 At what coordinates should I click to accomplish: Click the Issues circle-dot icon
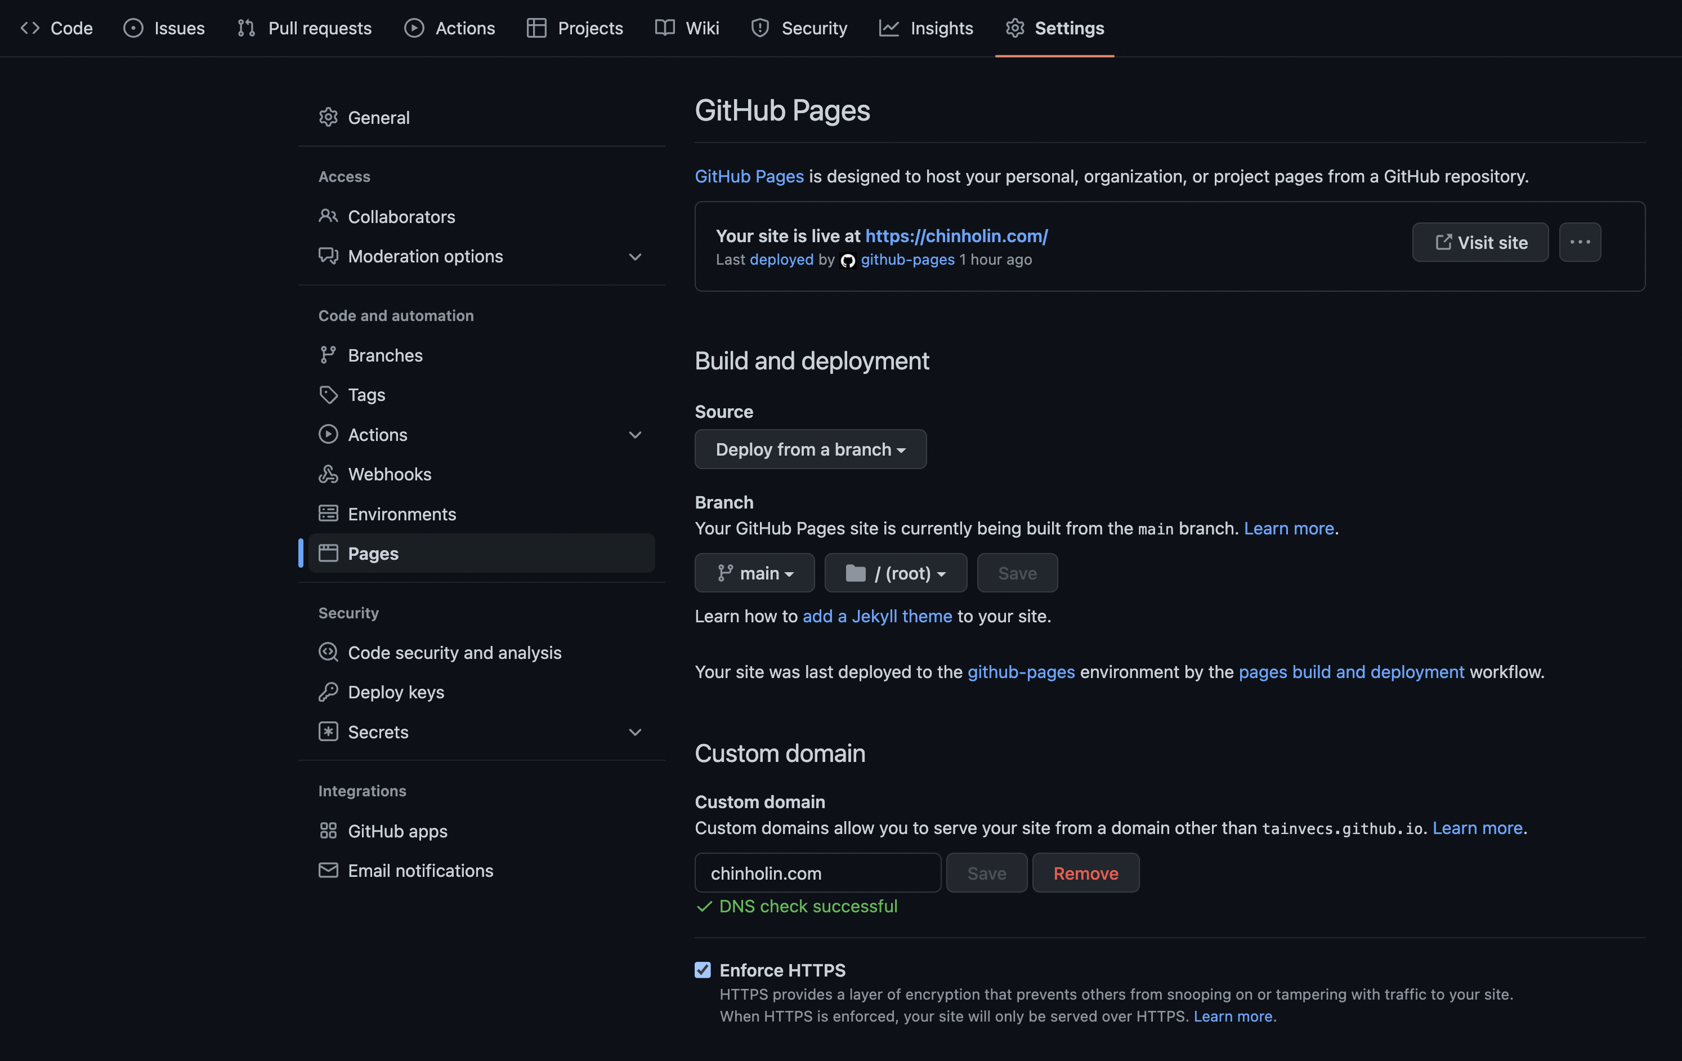coord(133,28)
